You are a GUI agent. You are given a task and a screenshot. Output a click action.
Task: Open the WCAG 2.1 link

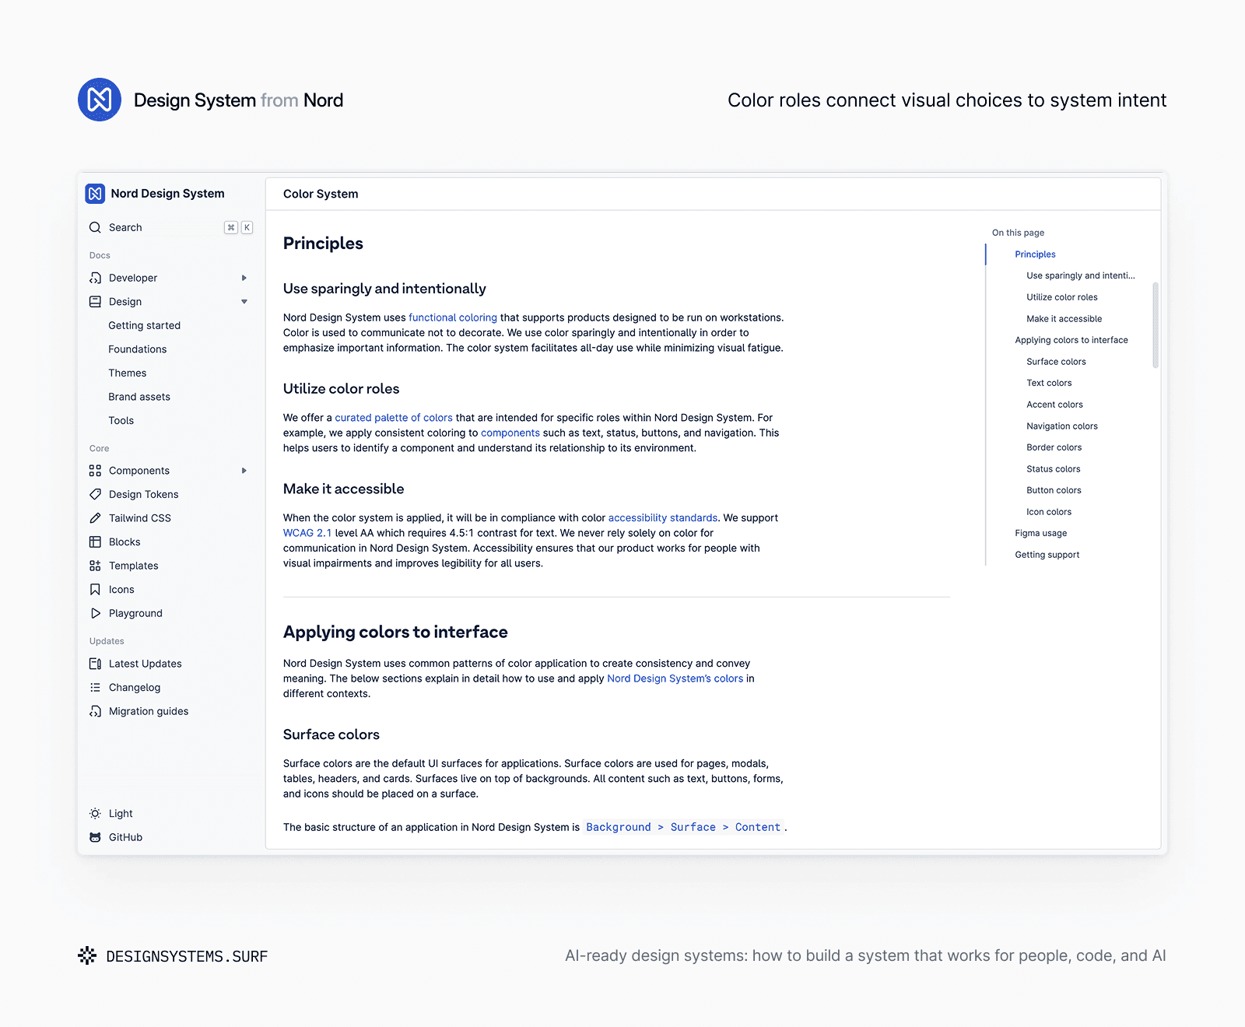307,533
